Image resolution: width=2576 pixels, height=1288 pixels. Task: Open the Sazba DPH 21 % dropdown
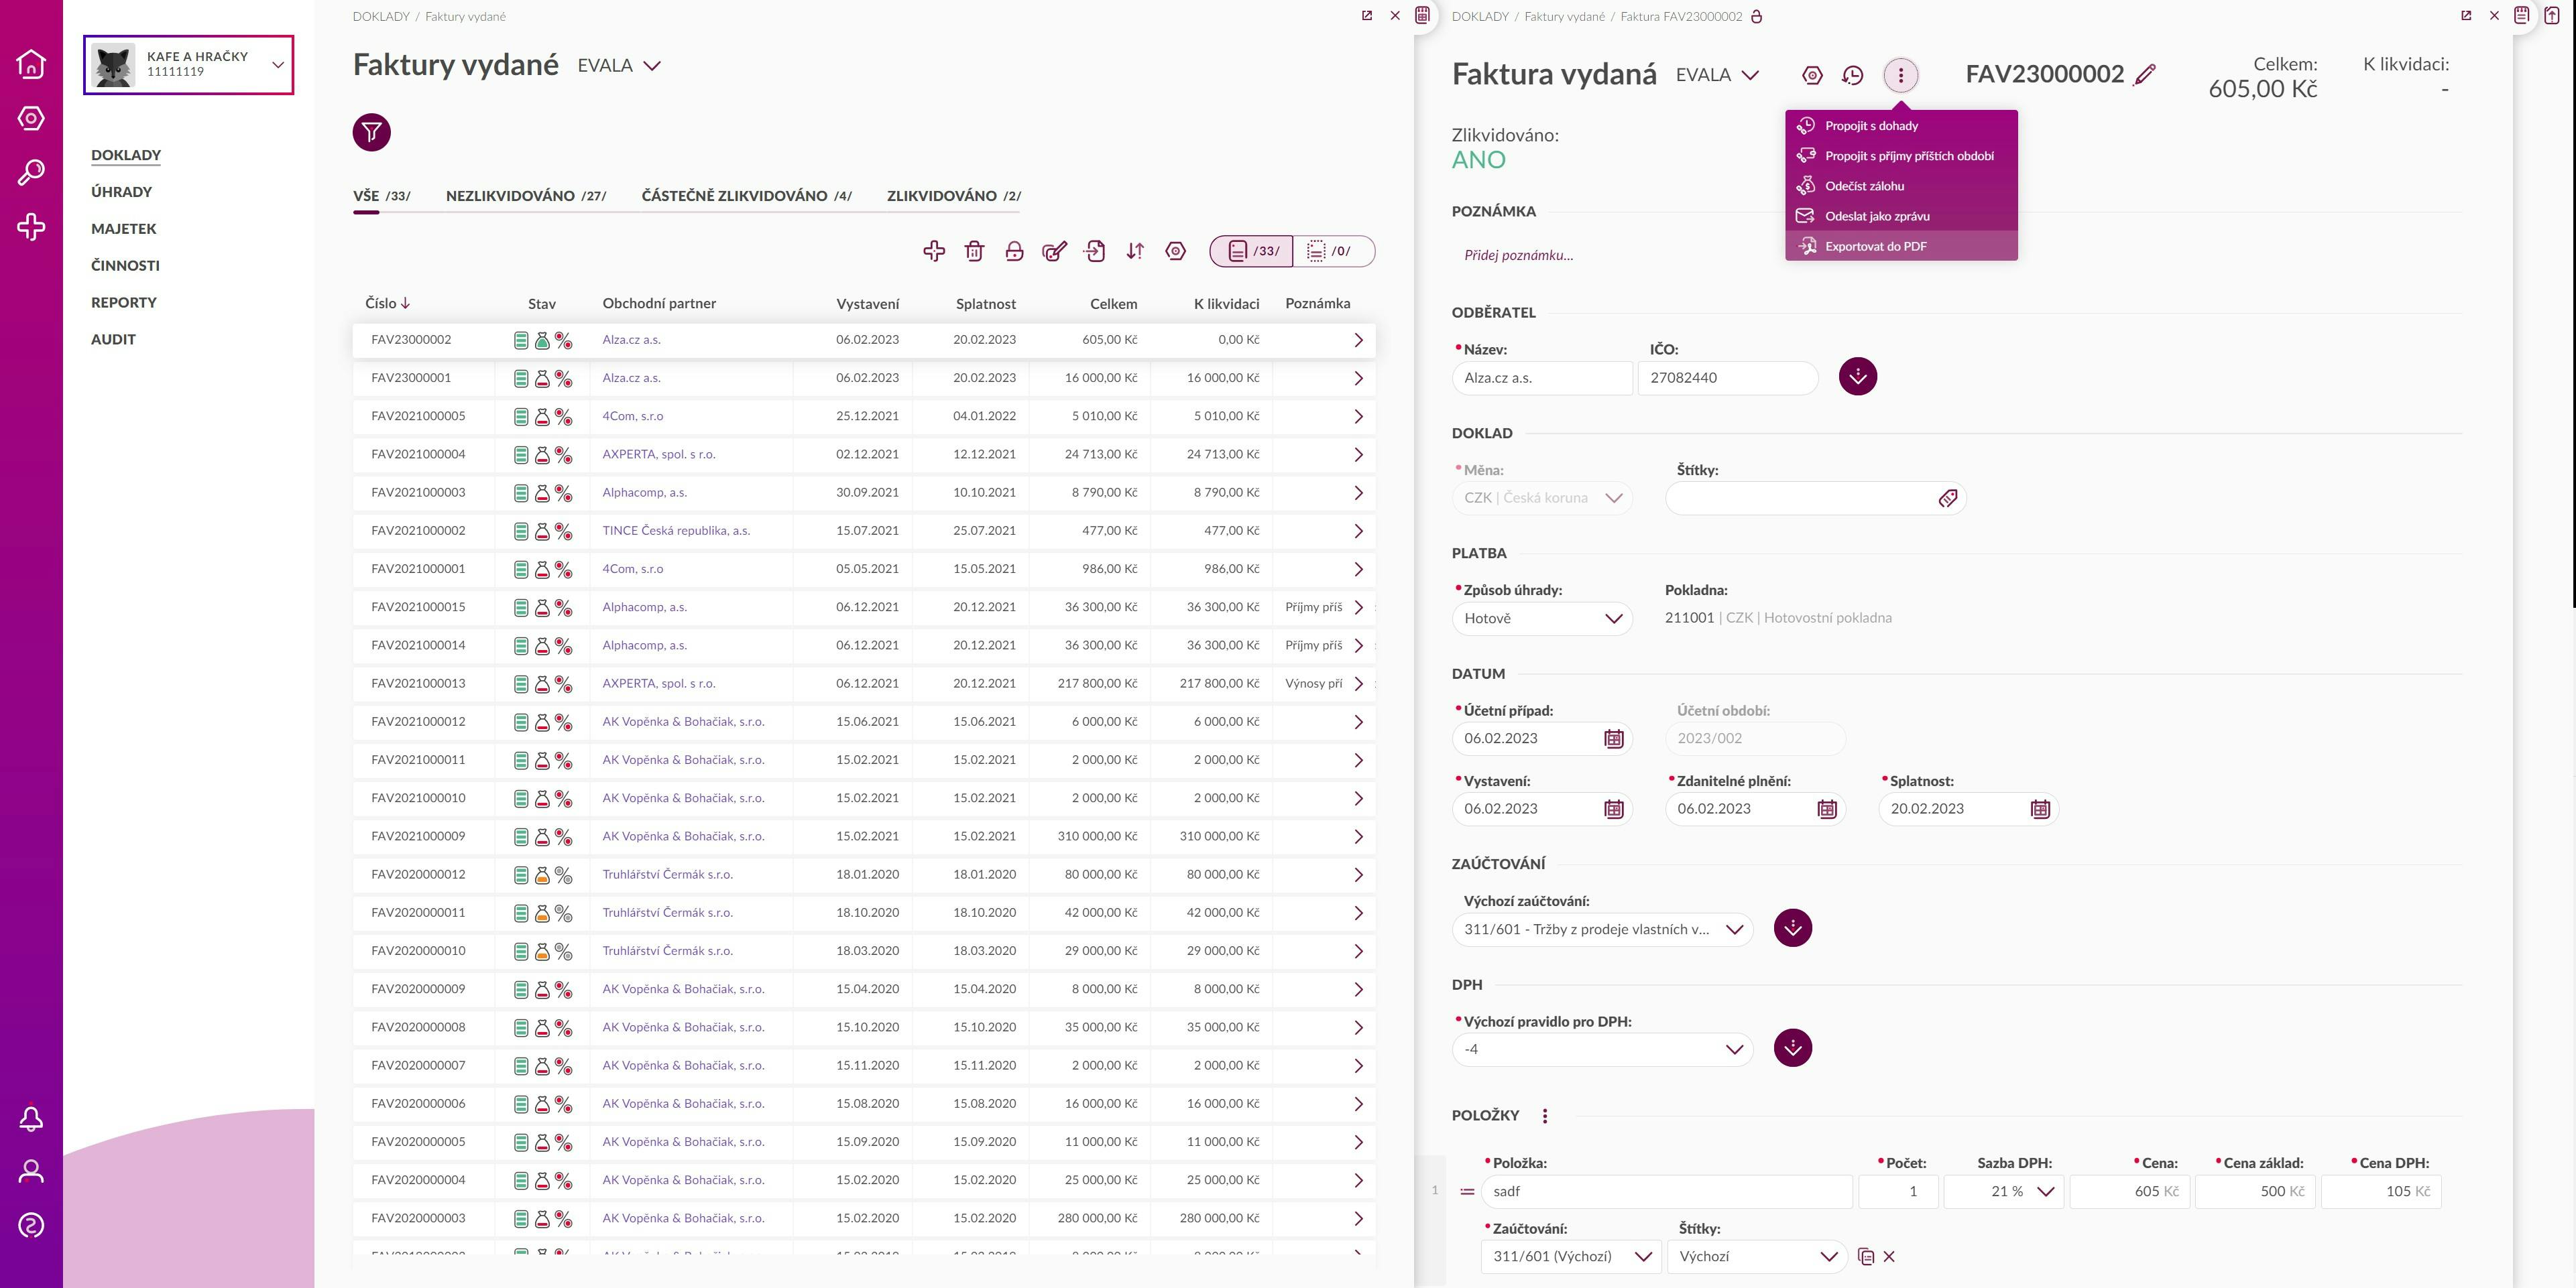(2004, 1191)
